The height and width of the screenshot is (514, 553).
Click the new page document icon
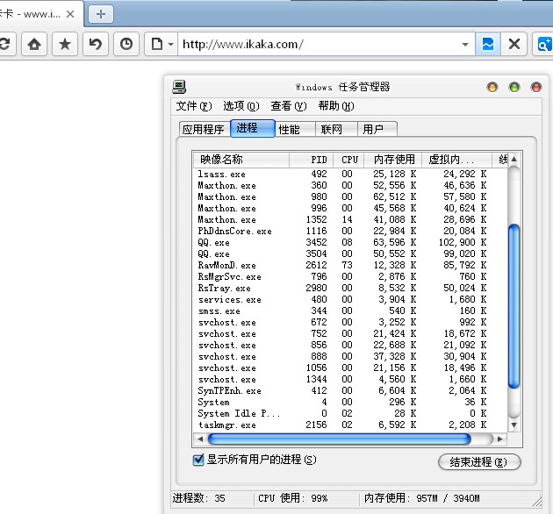tap(156, 44)
